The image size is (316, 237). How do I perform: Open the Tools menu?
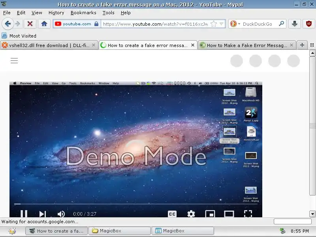tap(108, 13)
